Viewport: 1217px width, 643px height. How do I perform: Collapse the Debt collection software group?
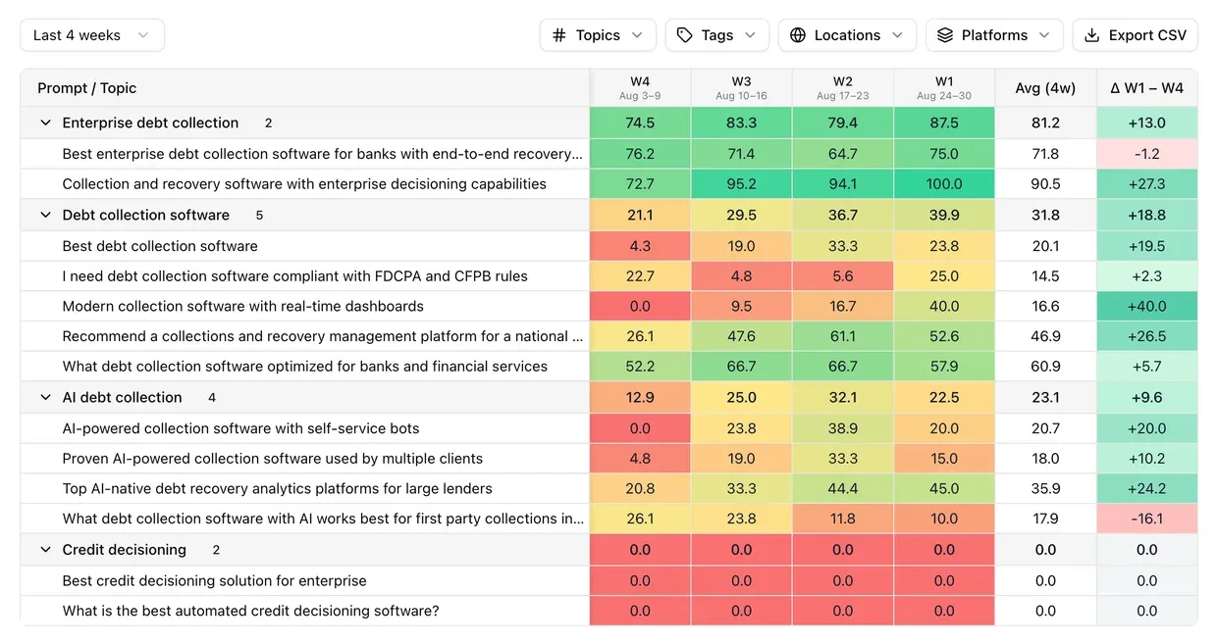tap(45, 215)
